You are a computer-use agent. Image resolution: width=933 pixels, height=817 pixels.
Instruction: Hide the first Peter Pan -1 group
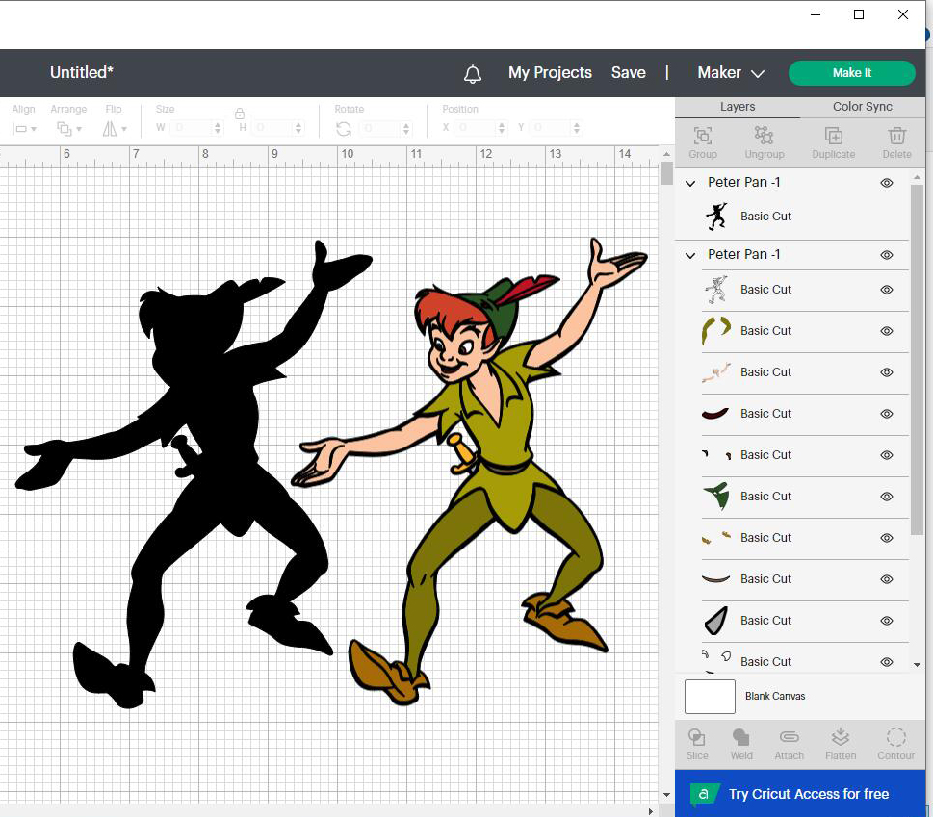(887, 183)
